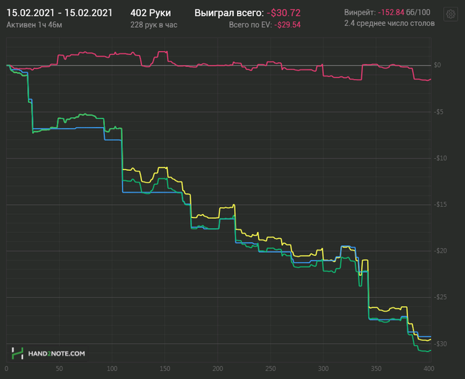Open the settings gear icon

click(x=450, y=14)
